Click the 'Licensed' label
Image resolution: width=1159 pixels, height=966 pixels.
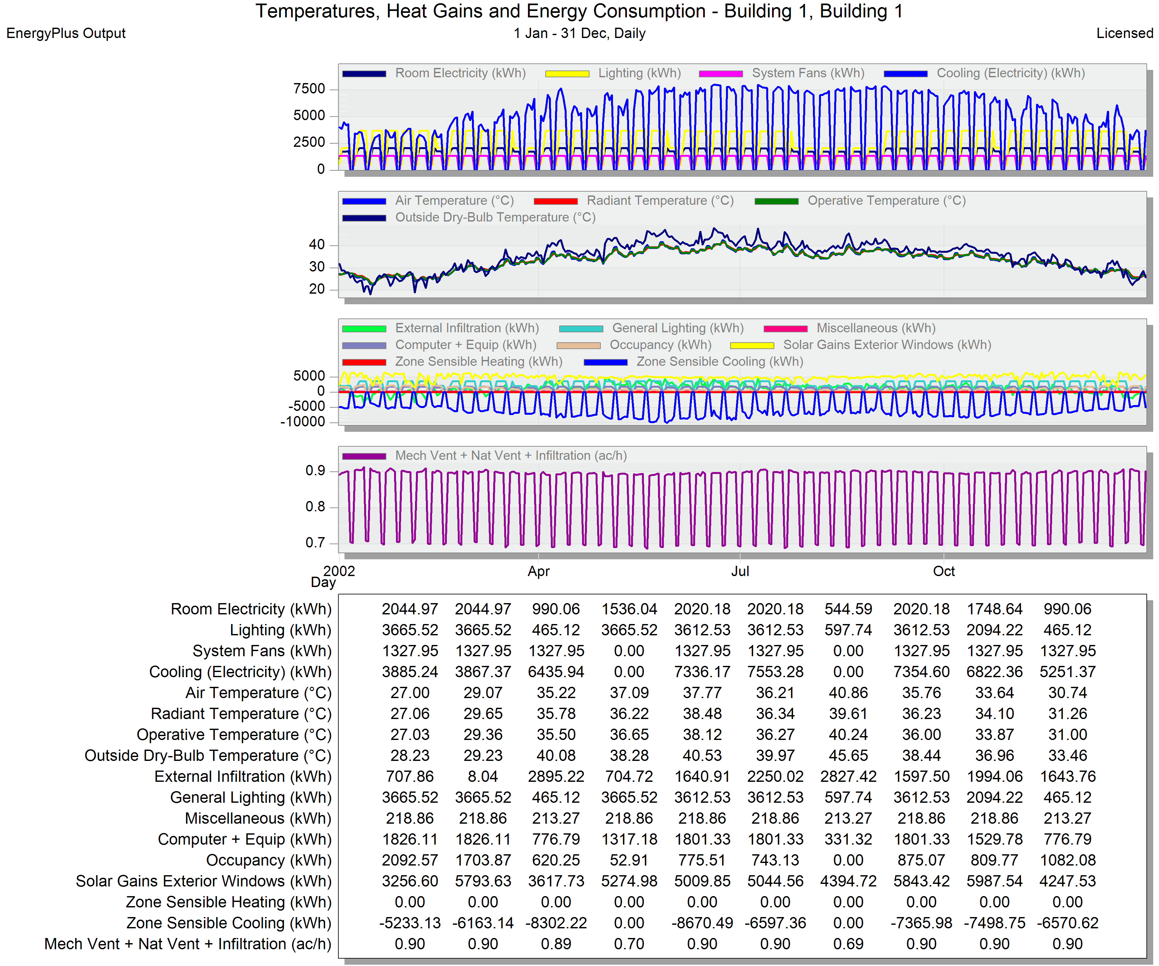tap(1125, 33)
